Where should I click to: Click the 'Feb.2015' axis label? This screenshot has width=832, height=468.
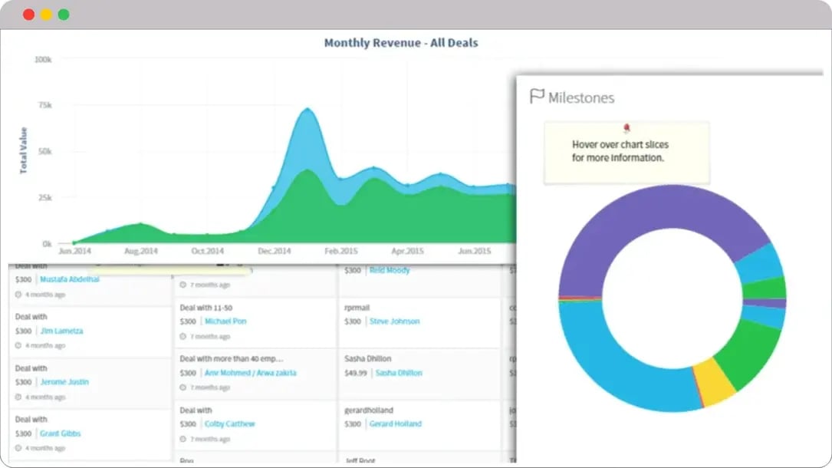point(341,250)
